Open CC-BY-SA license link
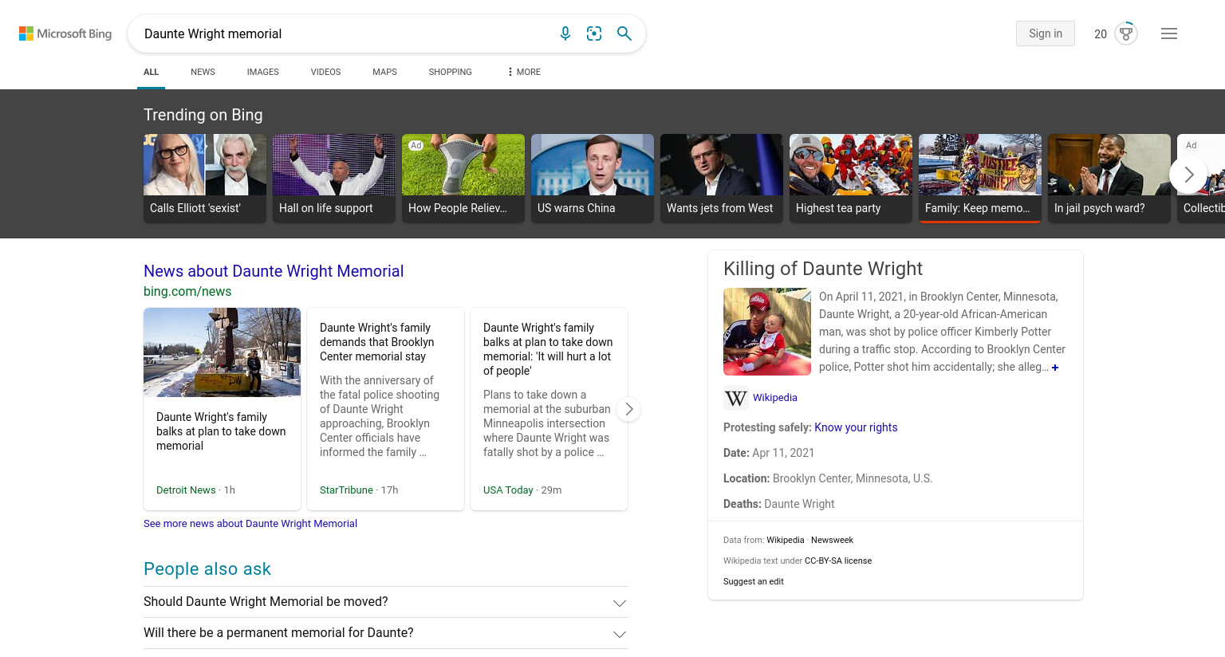The height and width of the screenshot is (657, 1225). (838, 561)
